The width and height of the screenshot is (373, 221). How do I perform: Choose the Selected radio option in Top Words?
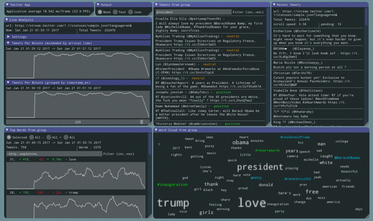pos(9,137)
